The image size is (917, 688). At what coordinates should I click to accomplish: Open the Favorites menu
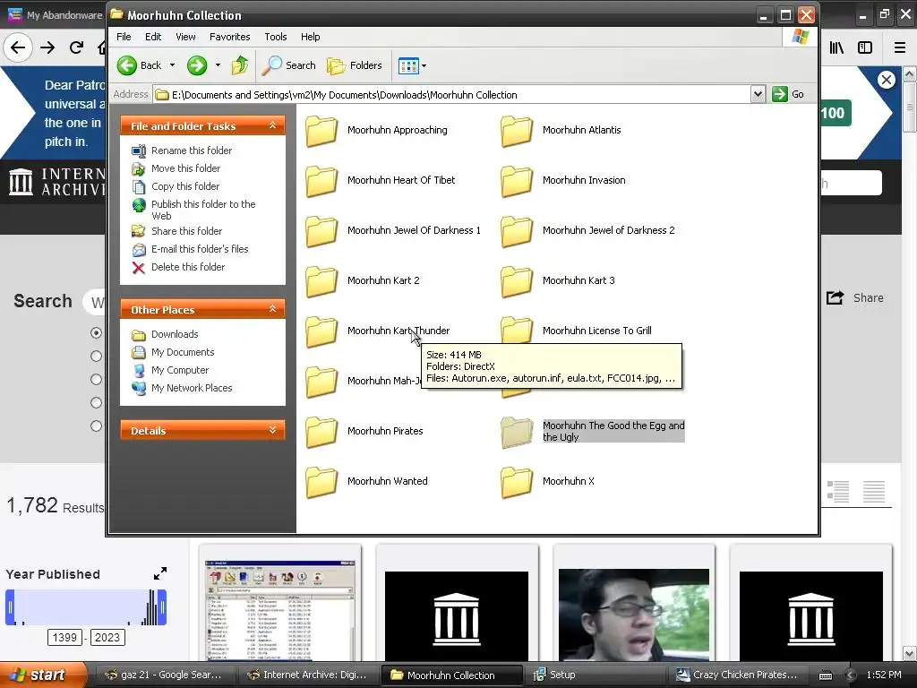[x=230, y=37]
